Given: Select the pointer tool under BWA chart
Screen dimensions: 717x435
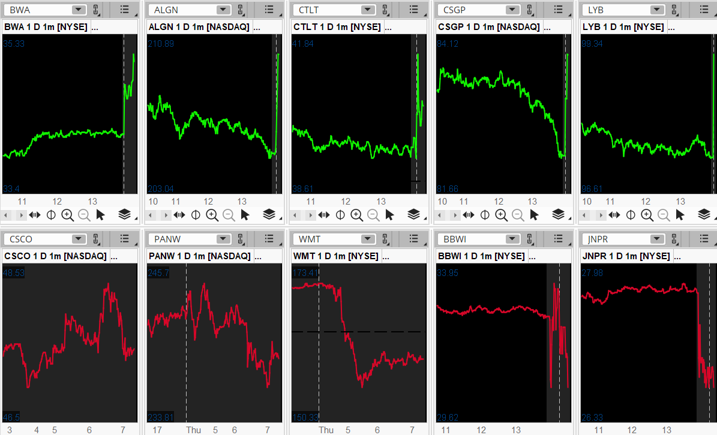Looking at the screenshot, I should click(x=101, y=215).
